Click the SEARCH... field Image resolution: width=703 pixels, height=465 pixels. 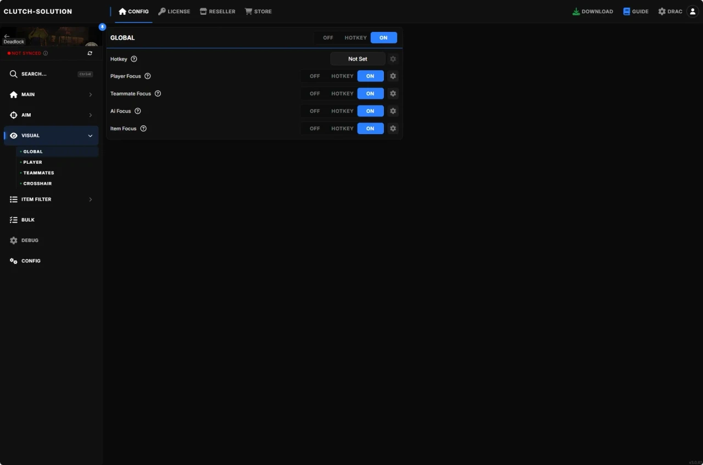point(51,74)
